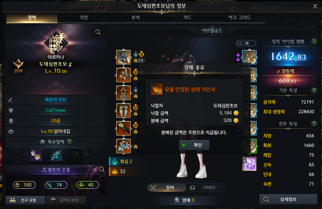Click the magnifier beside the character emblem
Screen dimensions: 322x209
(x=98, y=32)
